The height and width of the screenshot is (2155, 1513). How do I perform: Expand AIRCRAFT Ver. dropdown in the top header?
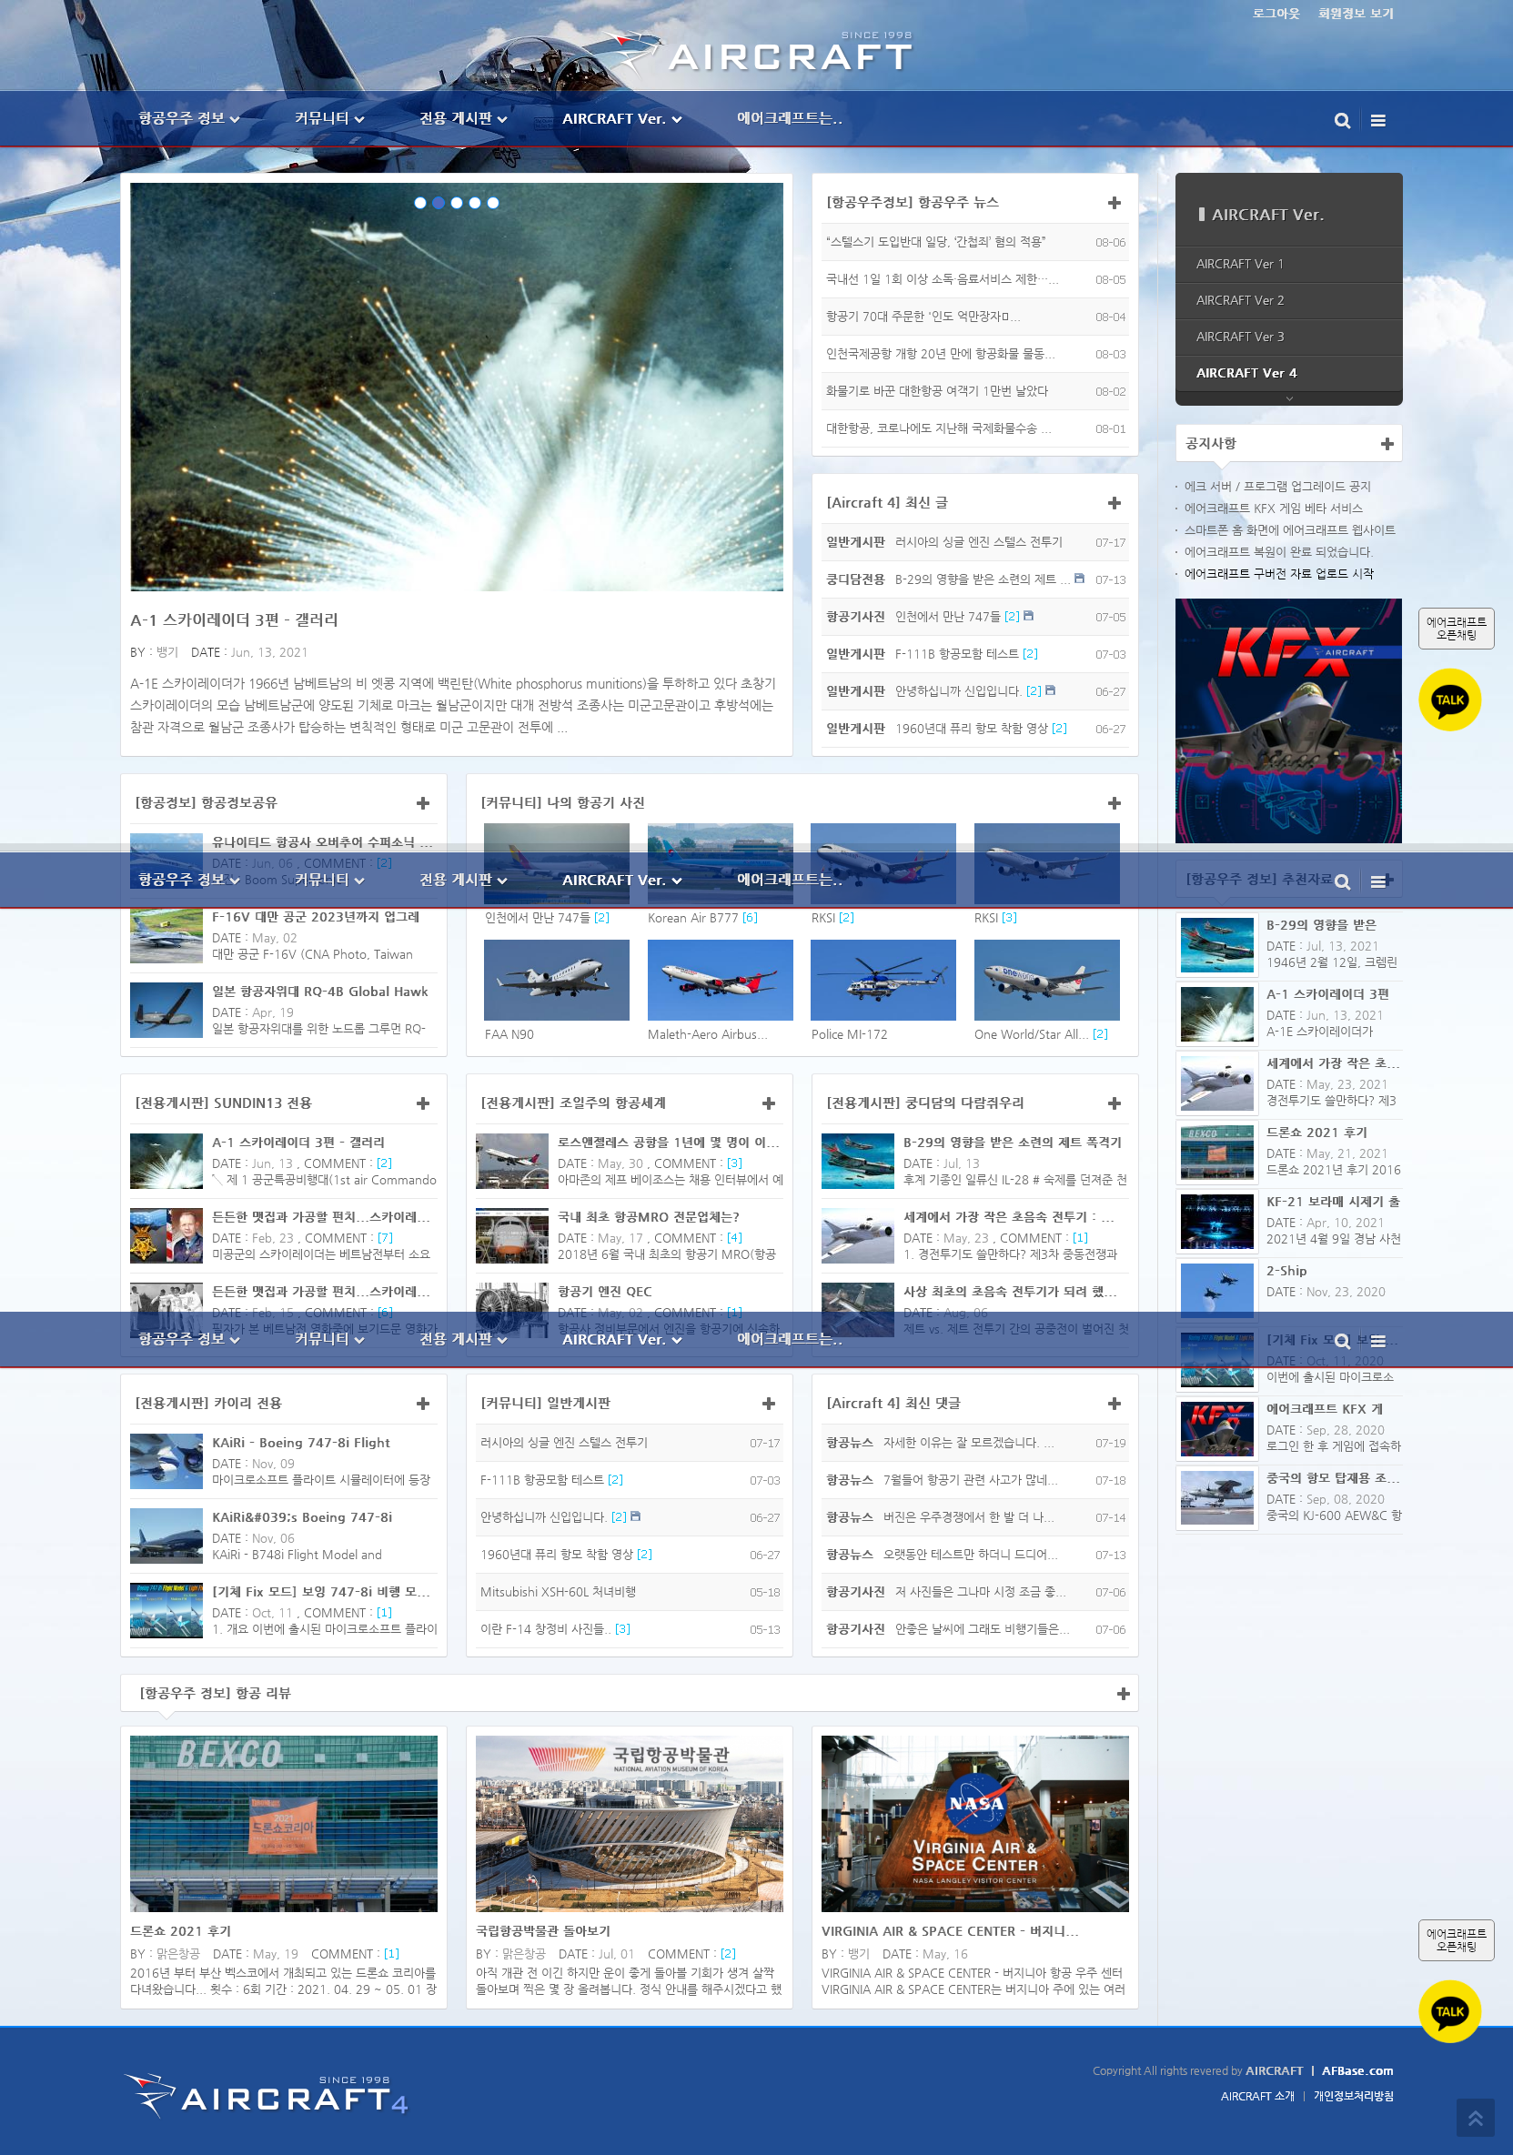coord(621,118)
